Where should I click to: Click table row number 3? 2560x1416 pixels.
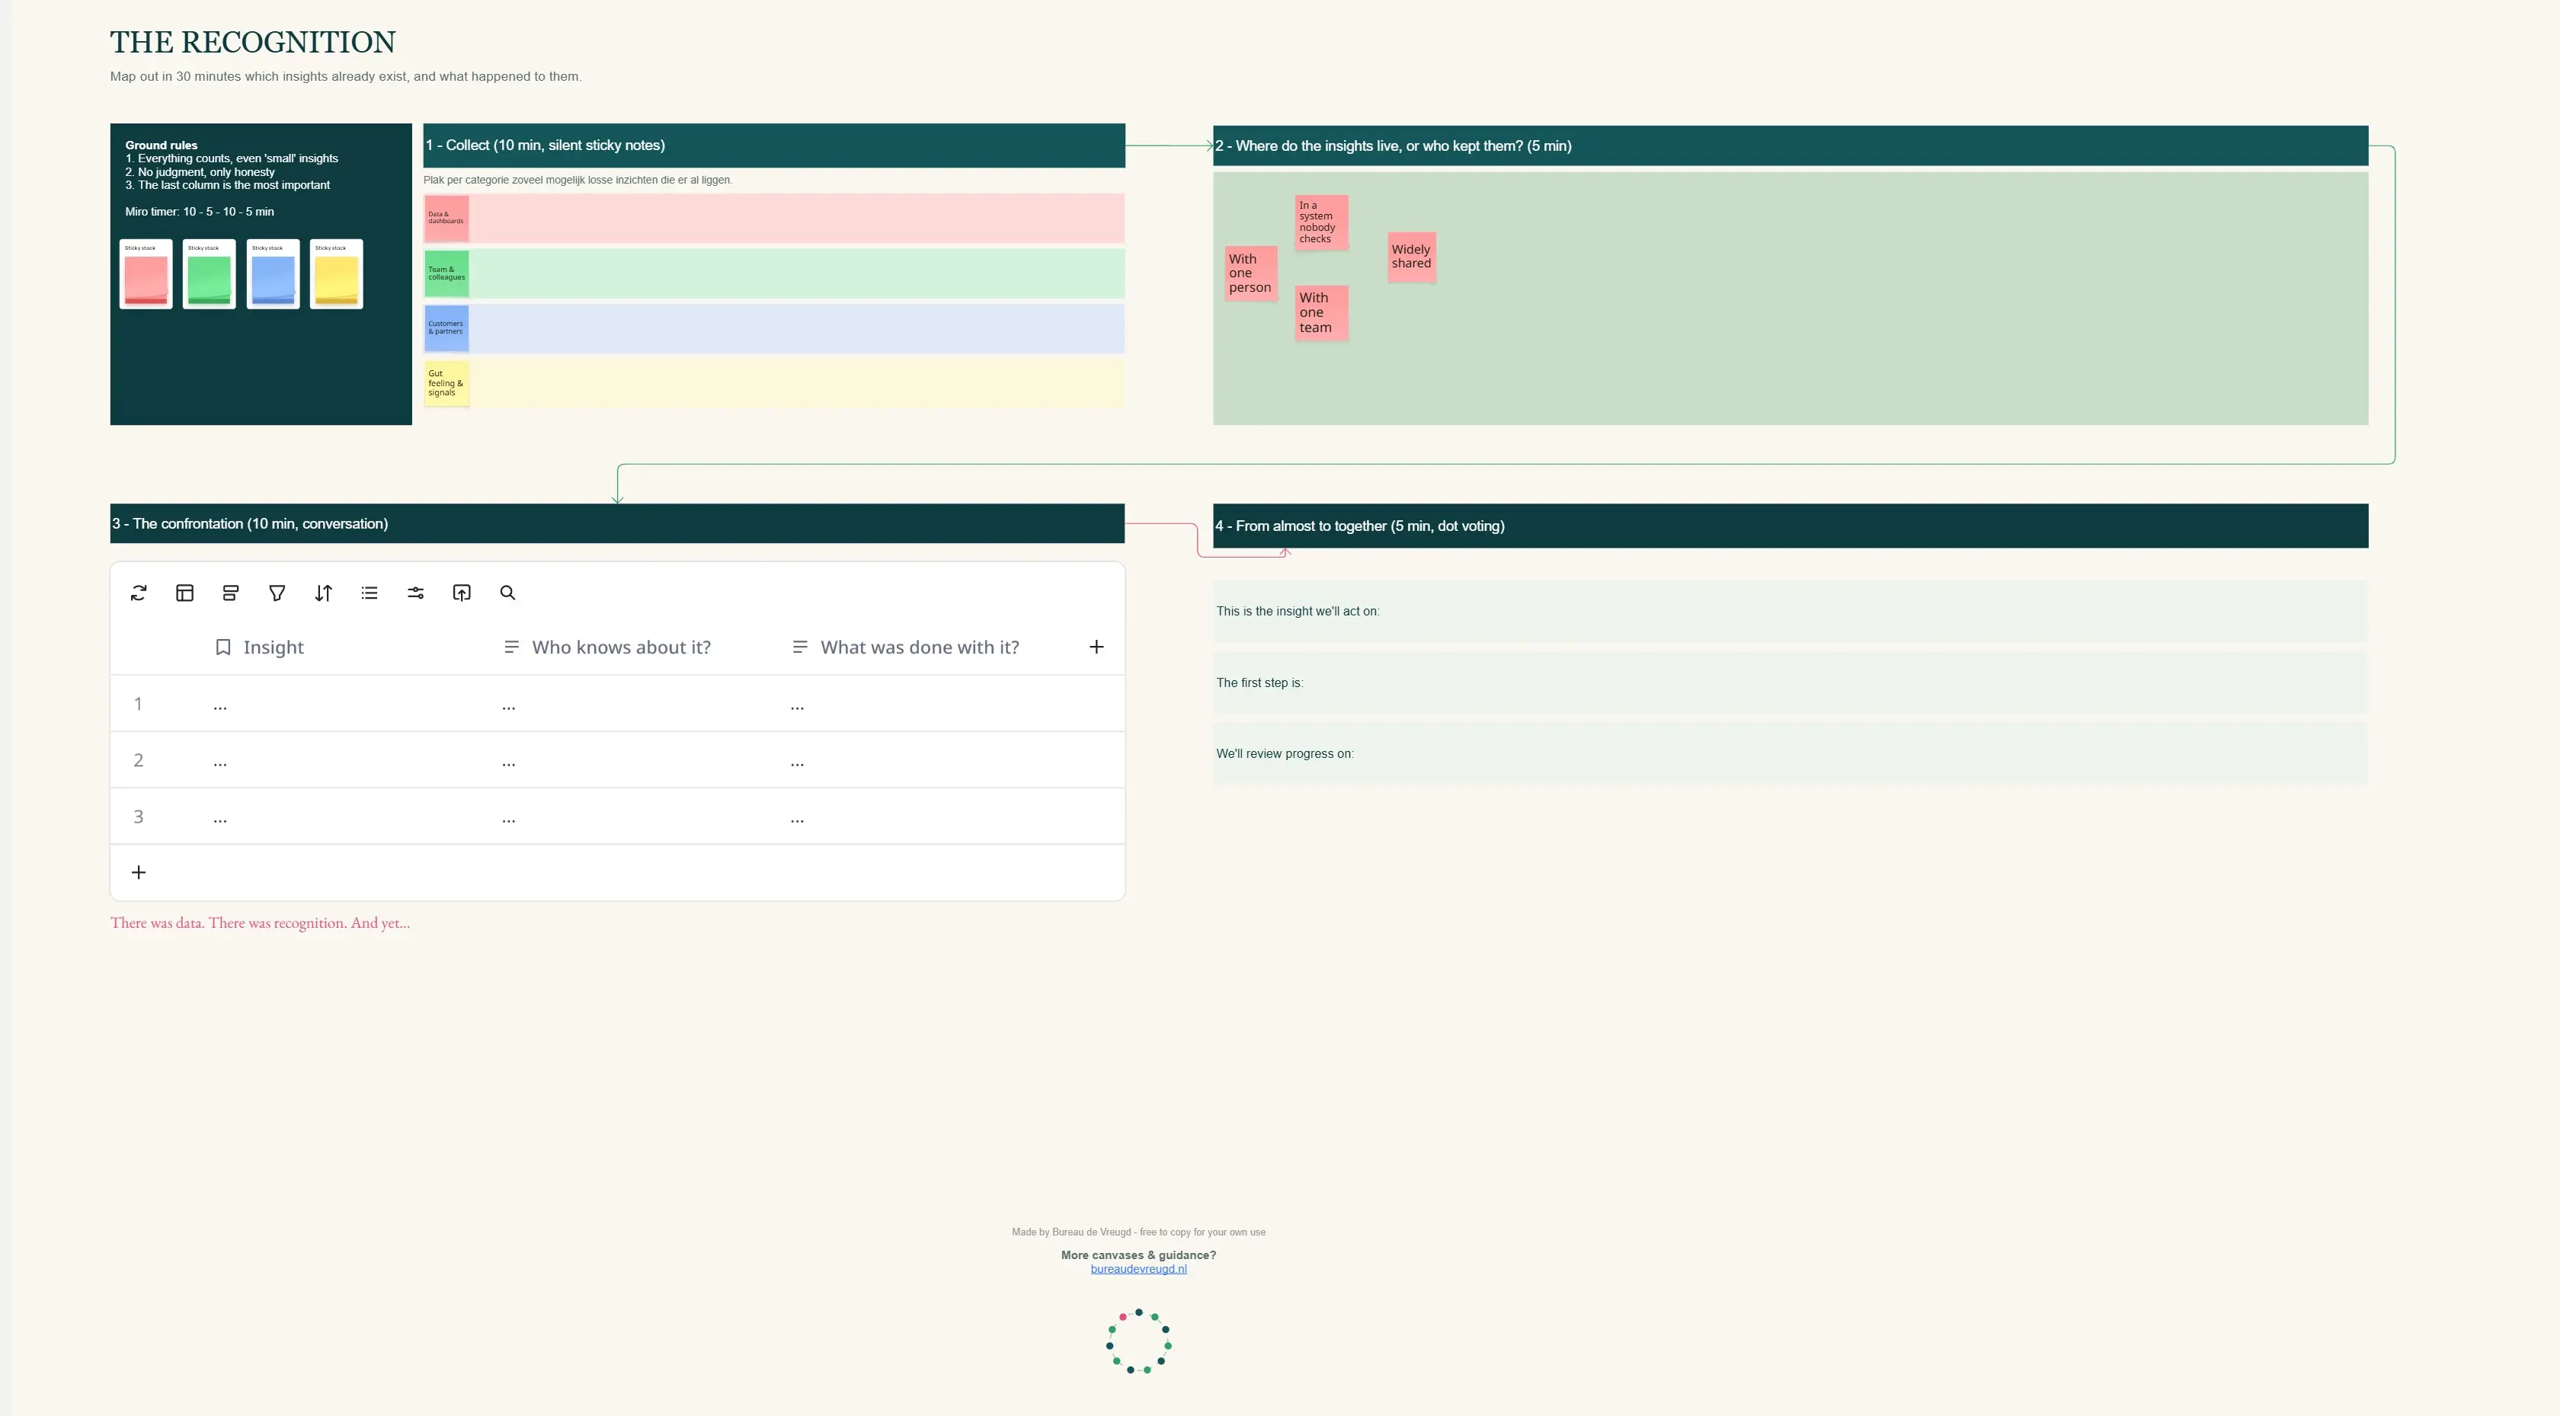pos(138,817)
